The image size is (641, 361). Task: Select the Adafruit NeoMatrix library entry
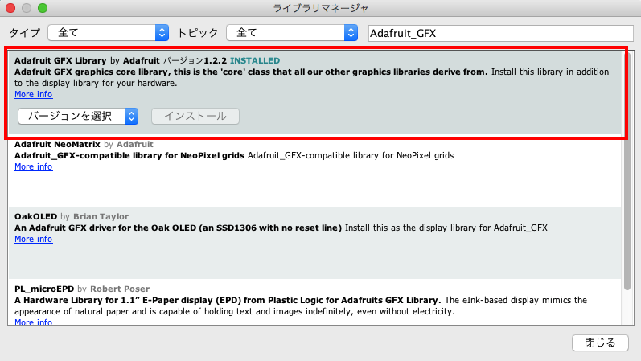pos(314,171)
